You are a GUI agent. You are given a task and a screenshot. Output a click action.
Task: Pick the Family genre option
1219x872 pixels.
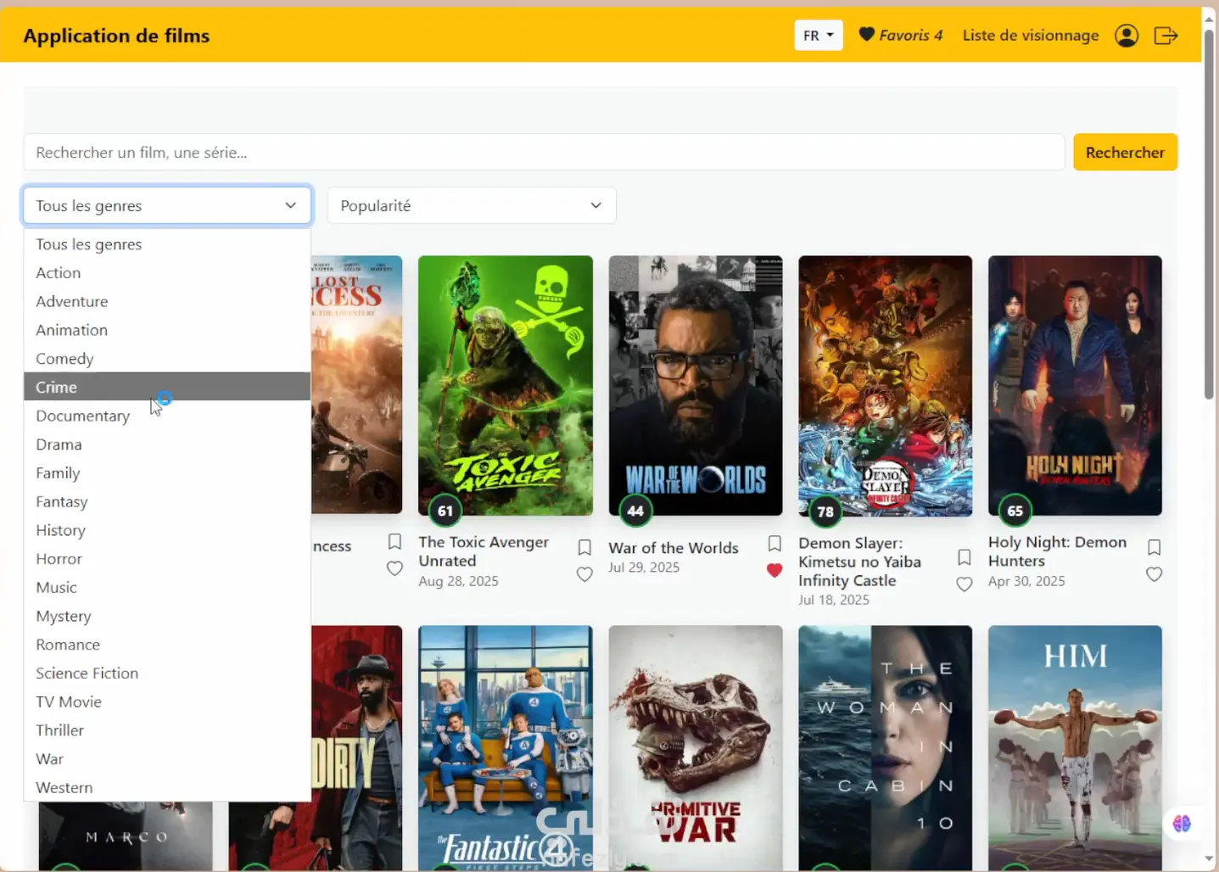167,473
